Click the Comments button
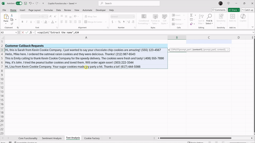255x143 pixels. click(219, 10)
